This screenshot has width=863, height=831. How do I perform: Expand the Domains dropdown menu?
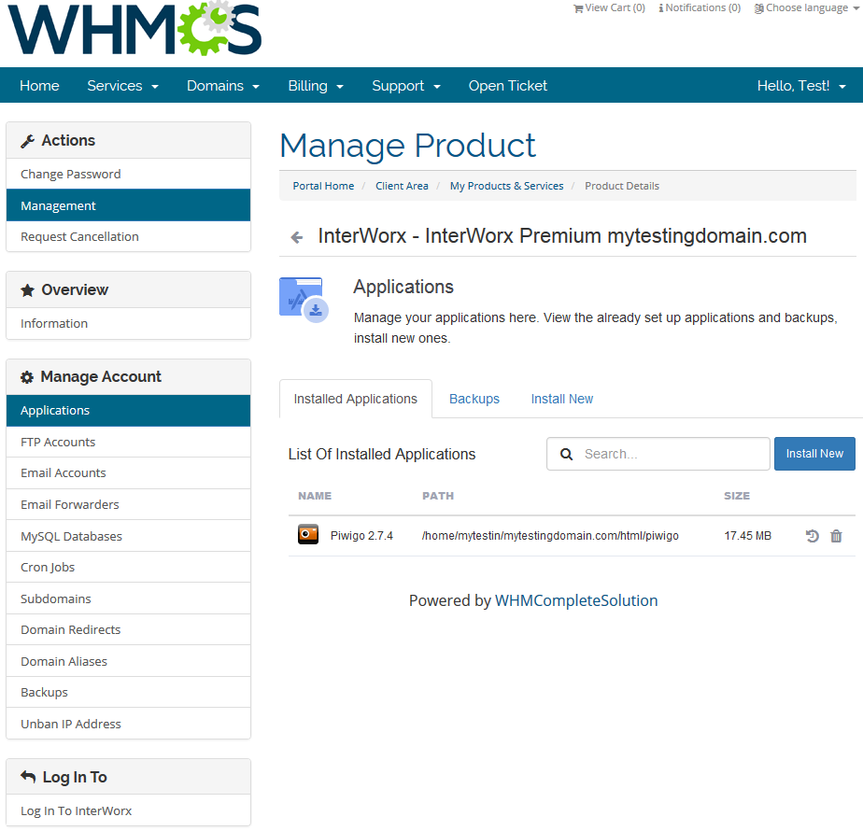(x=223, y=86)
